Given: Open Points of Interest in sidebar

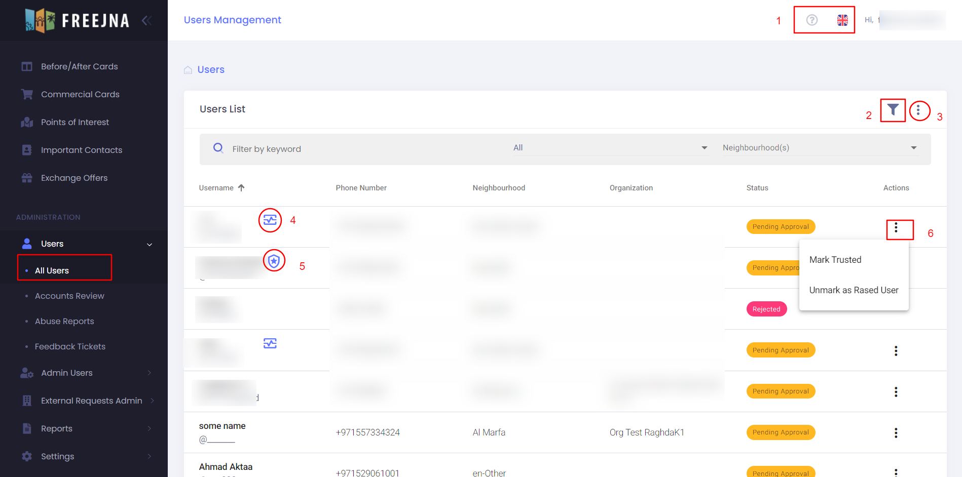Looking at the screenshot, I should [x=75, y=122].
